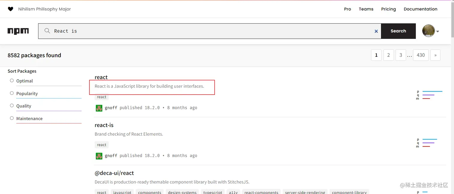
Task: Click react tag under @deca-ui/react
Action: pyautogui.click(x=101, y=192)
